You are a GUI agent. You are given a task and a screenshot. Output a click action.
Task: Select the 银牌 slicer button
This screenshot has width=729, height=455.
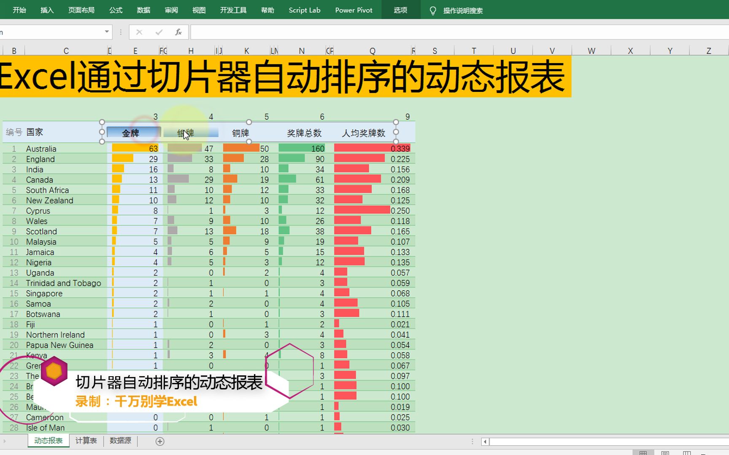(x=191, y=133)
